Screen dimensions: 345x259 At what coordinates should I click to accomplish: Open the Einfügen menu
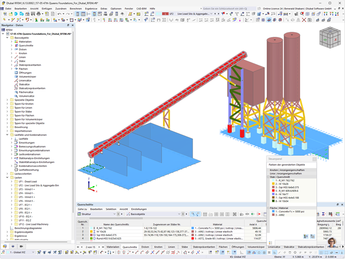[x=47, y=9]
